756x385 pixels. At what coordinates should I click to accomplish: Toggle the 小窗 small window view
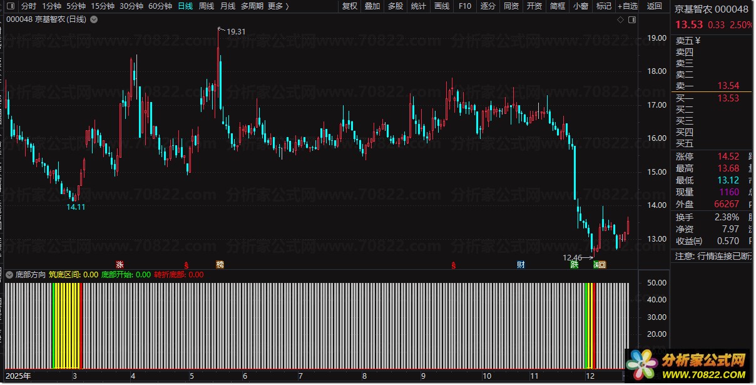coord(580,6)
